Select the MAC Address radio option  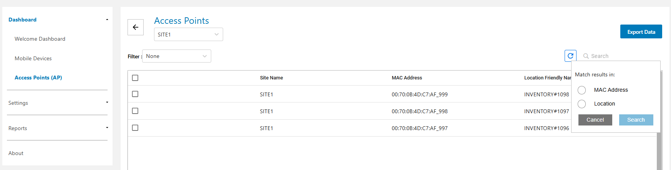click(x=582, y=90)
